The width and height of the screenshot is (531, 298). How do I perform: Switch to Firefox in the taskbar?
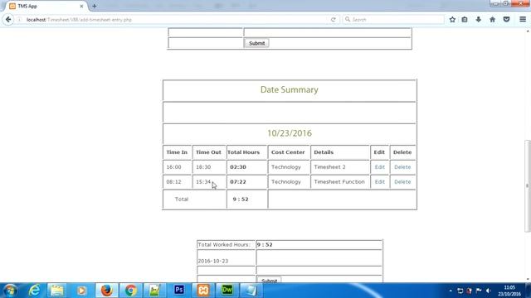(x=106, y=291)
